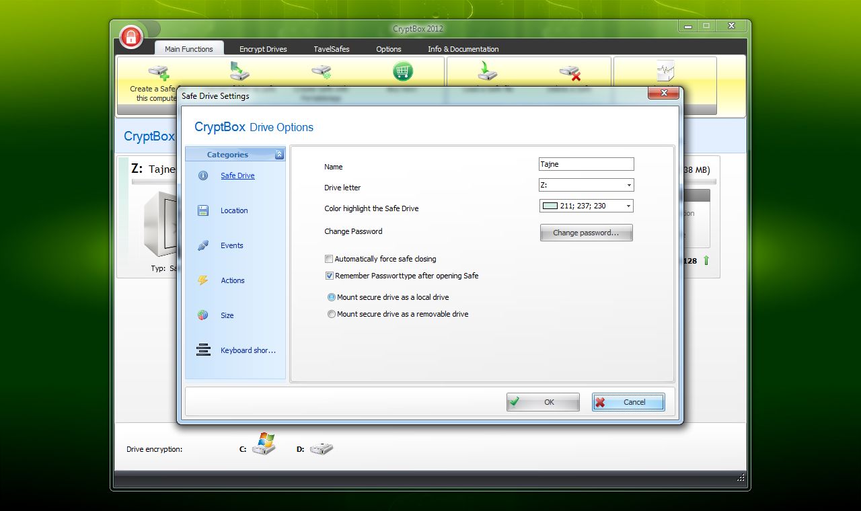Click the Drive encryption: label

tap(155, 449)
